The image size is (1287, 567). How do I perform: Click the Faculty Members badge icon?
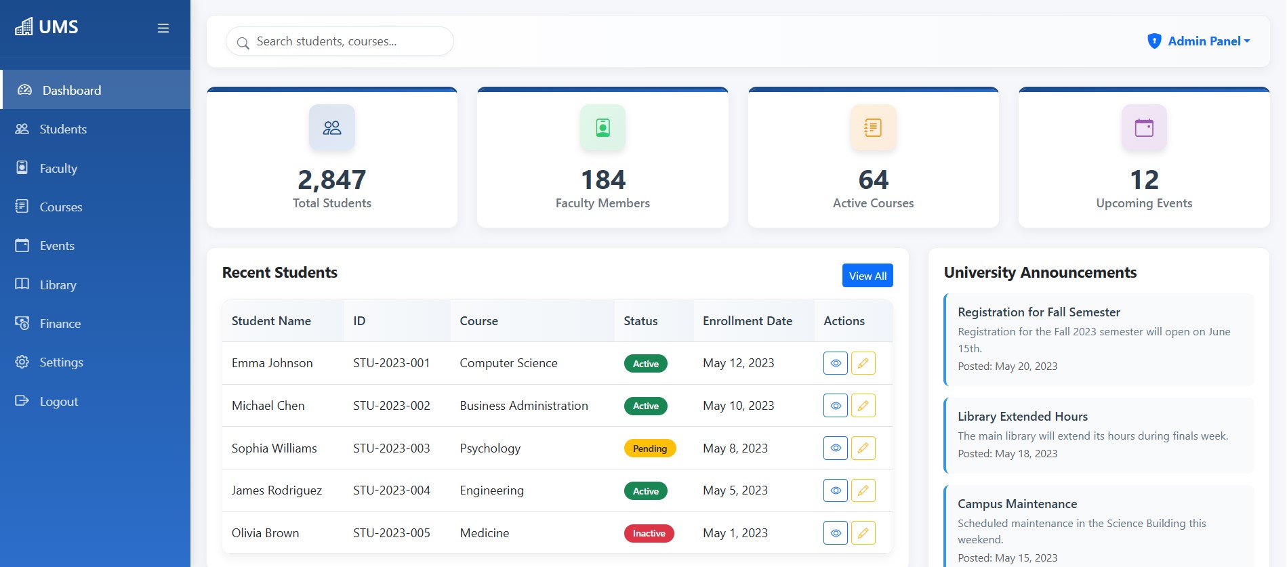(602, 127)
